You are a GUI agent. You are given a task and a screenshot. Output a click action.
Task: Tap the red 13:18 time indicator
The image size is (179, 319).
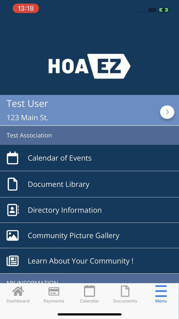tap(26, 8)
